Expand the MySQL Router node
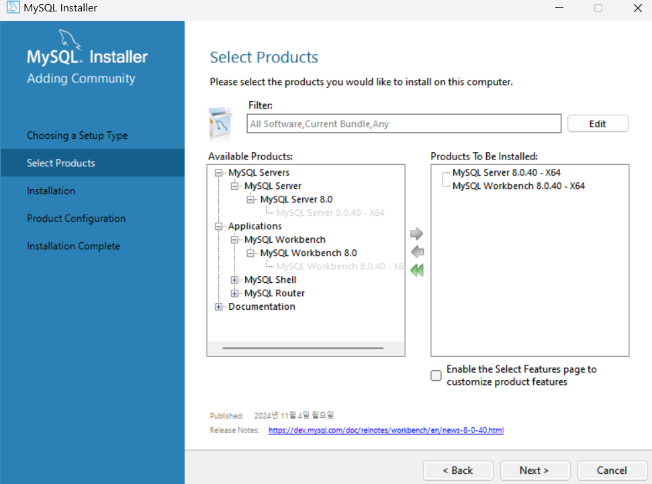652x484 pixels. pyautogui.click(x=234, y=293)
